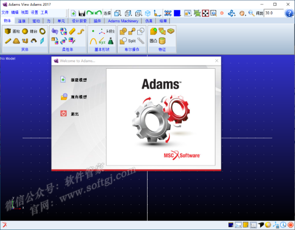Click the info circle status bar icon
This screenshot has height=230, width=295.
pyautogui.click(x=283, y=225)
